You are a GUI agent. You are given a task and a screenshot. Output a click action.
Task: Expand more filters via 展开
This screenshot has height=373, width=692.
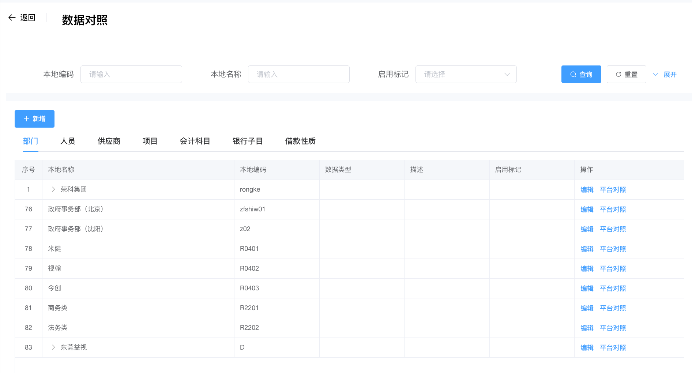point(665,74)
